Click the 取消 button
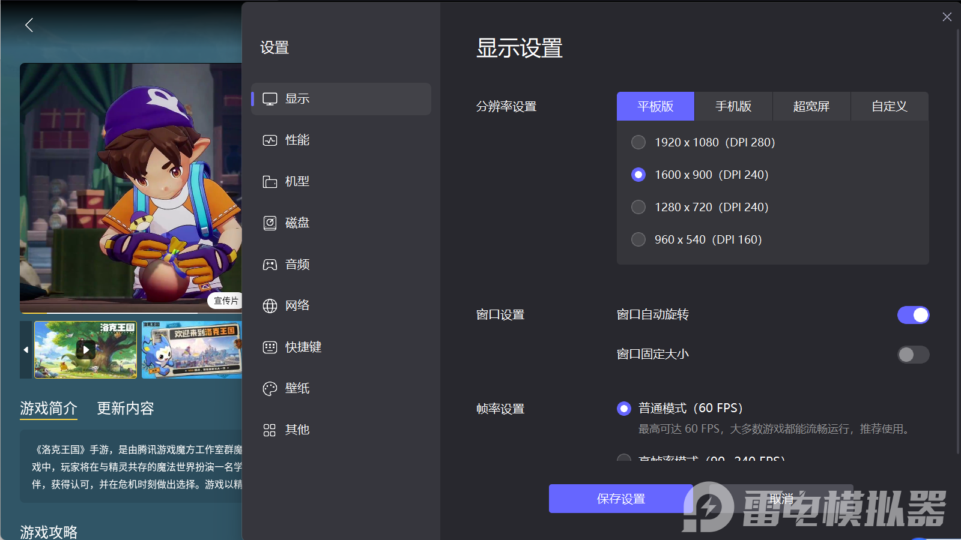 pos(781,499)
